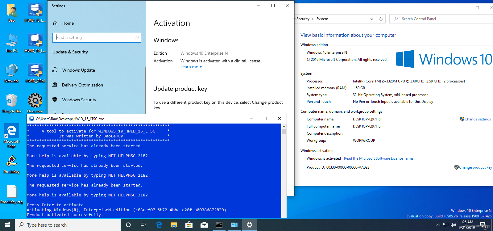Click Search Control Panel field
493x231 pixels.
[x=441, y=19]
